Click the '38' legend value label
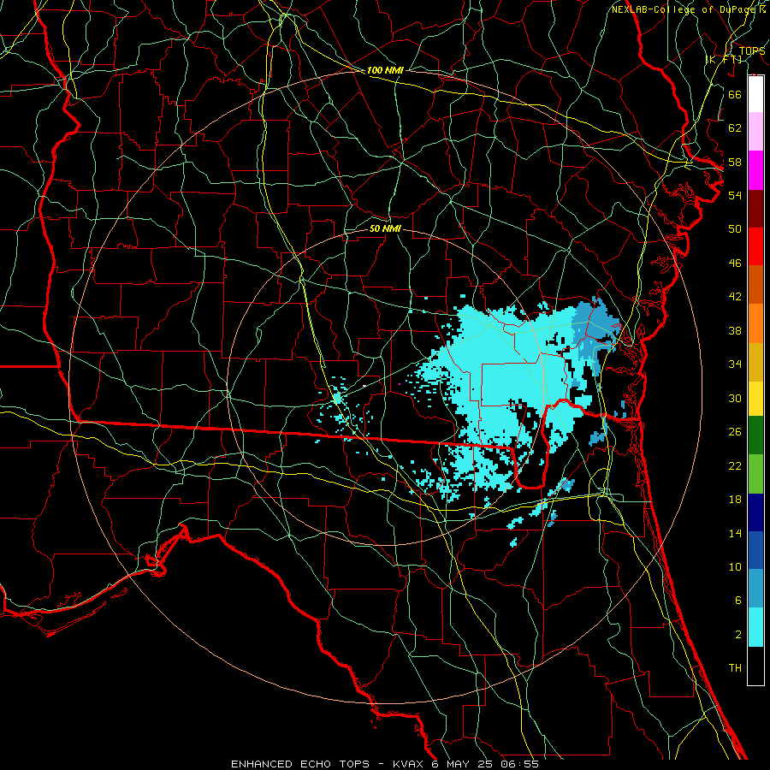This screenshot has width=770, height=770. click(735, 330)
